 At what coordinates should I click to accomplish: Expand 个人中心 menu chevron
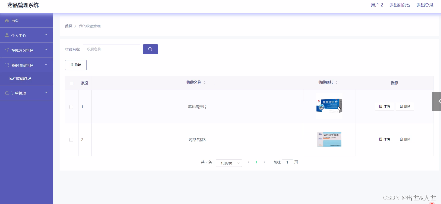(x=46, y=34)
